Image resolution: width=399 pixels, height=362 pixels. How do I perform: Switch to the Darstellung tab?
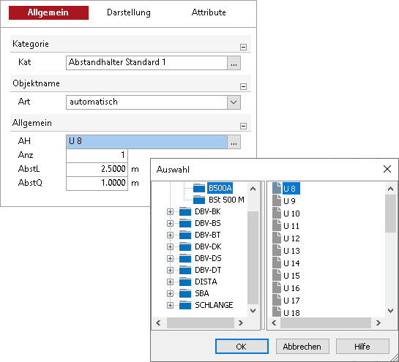[x=129, y=12]
